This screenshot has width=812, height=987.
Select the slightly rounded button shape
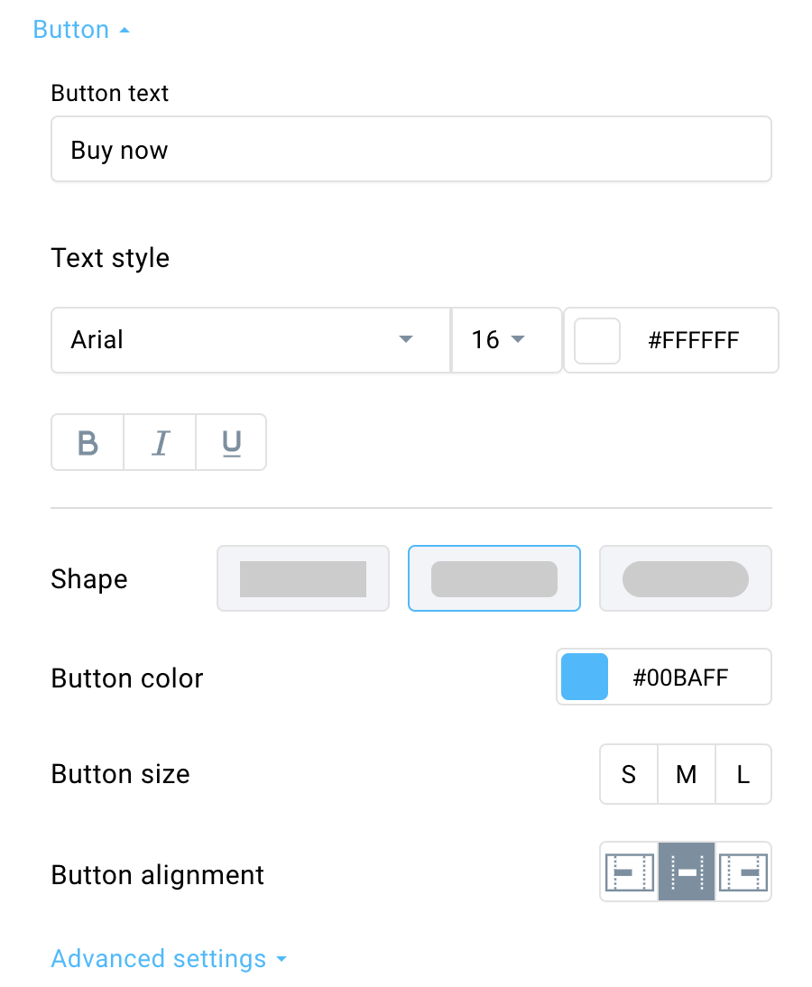point(494,578)
